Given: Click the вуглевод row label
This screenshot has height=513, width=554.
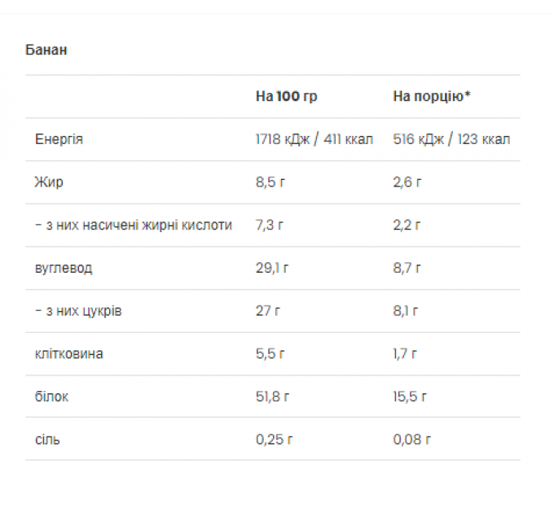Looking at the screenshot, I should (x=64, y=268).
